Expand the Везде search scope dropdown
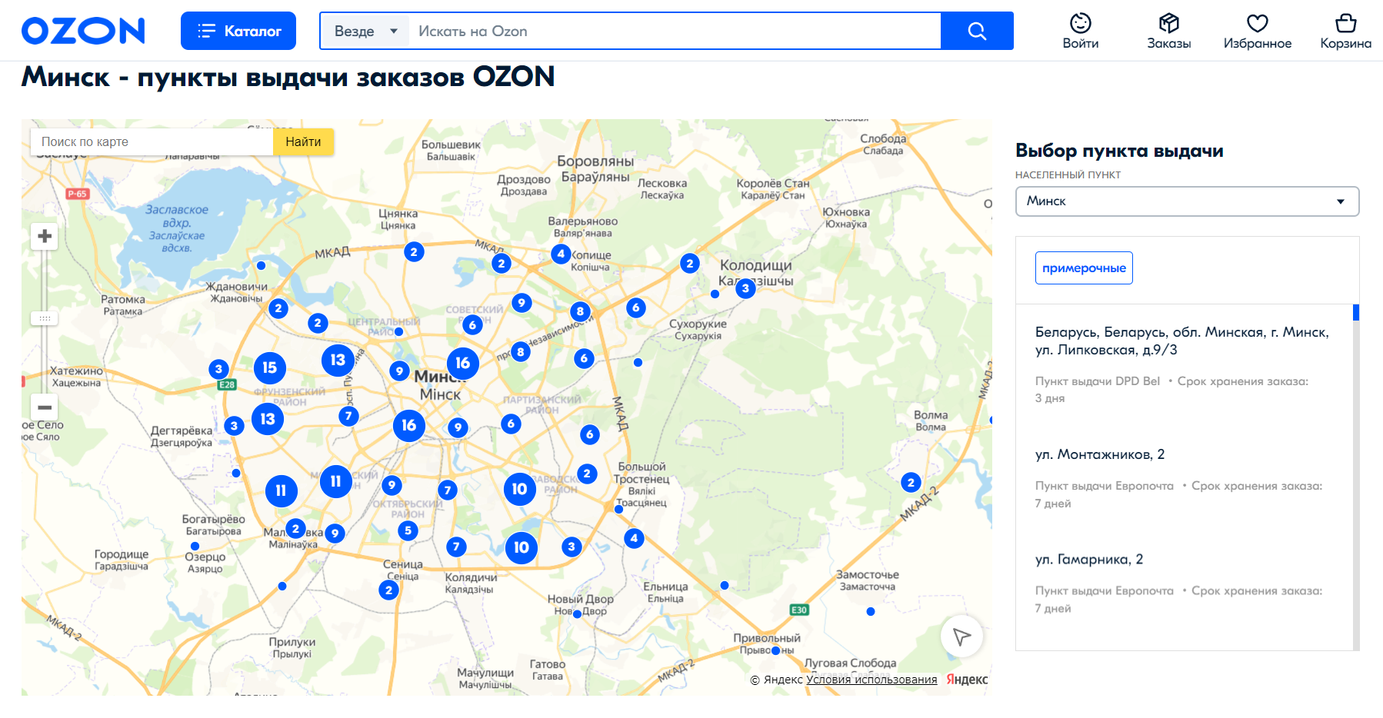1383x718 pixels. 365,32
